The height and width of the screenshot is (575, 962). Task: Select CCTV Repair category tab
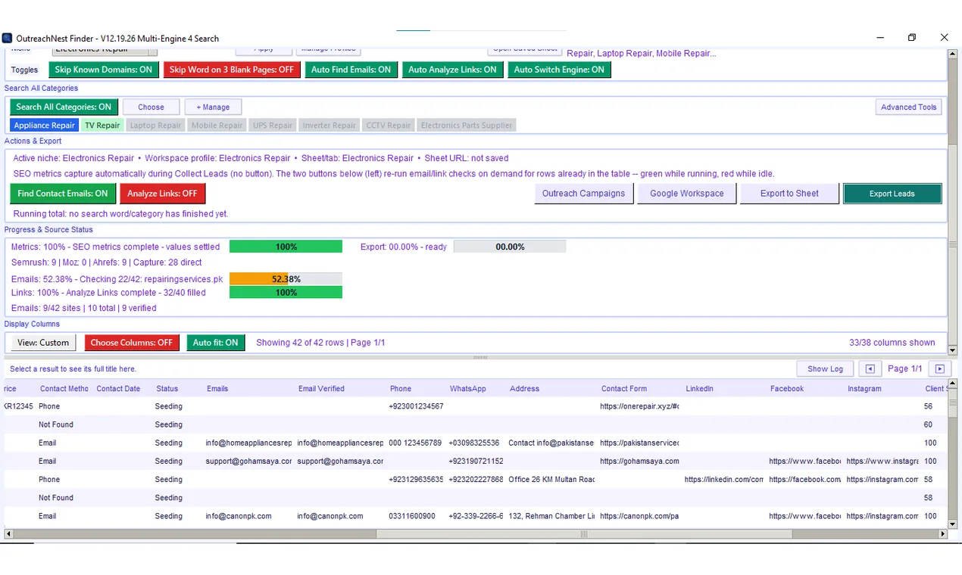pos(388,126)
